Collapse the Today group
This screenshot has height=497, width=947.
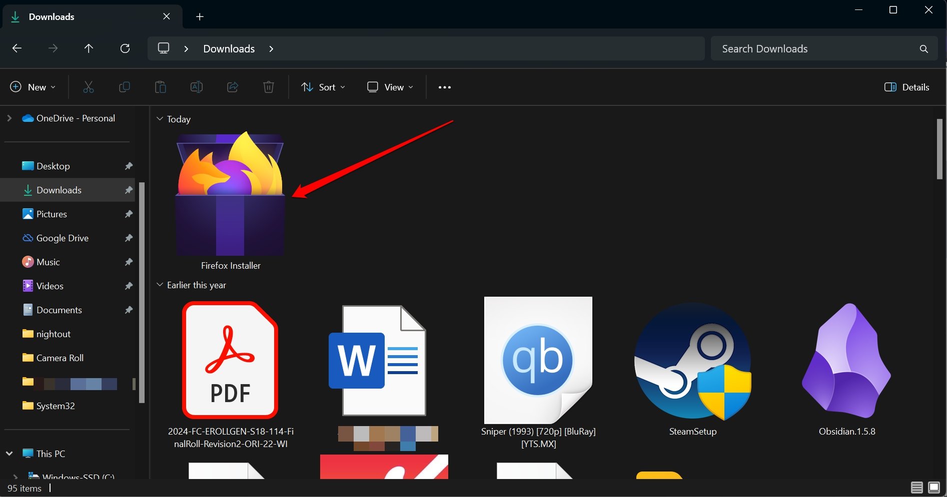click(x=160, y=119)
